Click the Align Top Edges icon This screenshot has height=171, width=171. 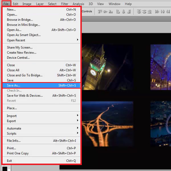[100, 12]
